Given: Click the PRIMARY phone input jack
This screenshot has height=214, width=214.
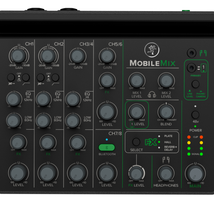Looking at the screenshot, I should coord(191,67).
